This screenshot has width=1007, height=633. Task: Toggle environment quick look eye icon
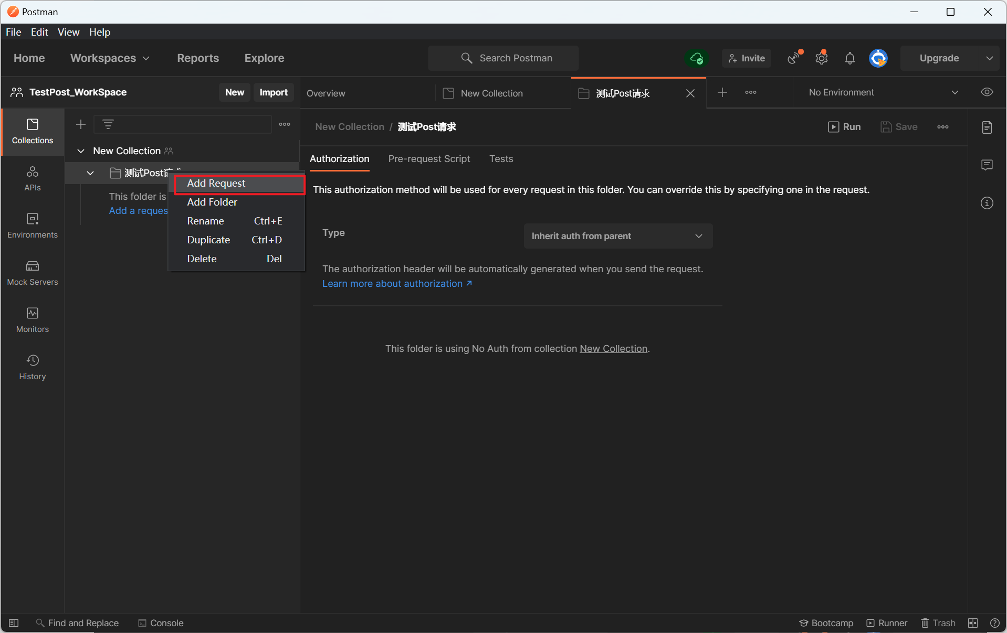(x=987, y=92)
